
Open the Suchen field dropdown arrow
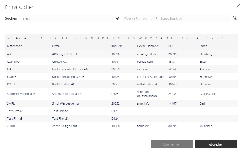(x=117, y=18)
